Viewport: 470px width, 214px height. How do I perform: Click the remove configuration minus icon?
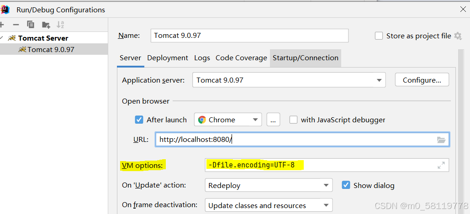16,25
